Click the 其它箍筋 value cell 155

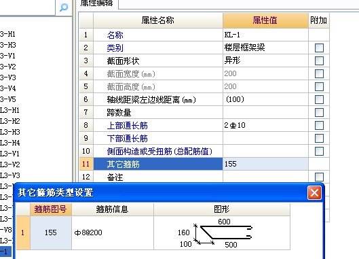click(x=265, y=164)
